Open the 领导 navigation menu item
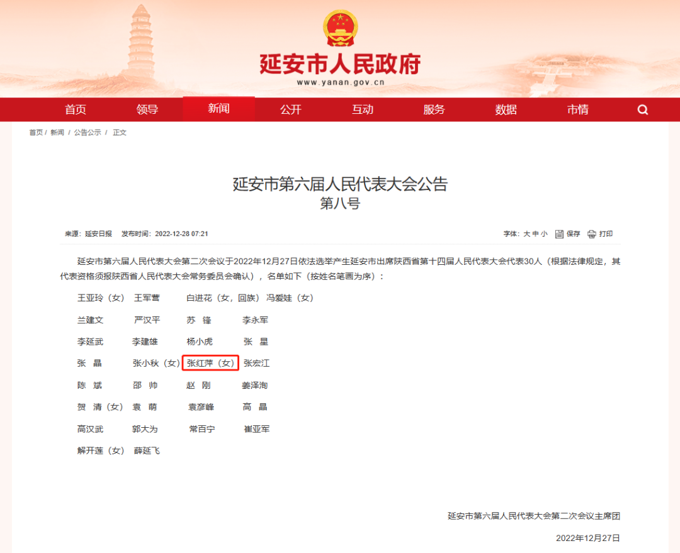Image resolution: width=680 pixels, height=553 pixels. (x=147, y=110)
